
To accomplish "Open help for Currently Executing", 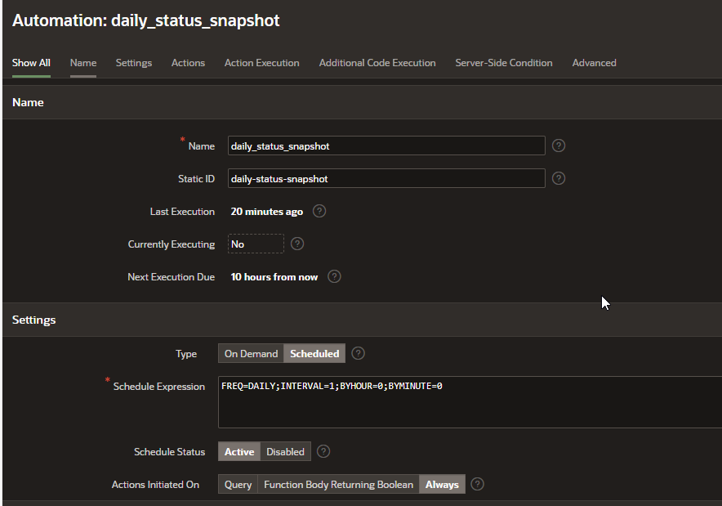I will 297,244.
